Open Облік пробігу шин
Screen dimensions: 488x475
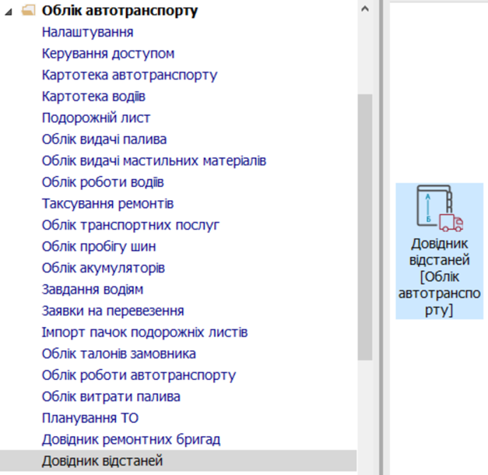[x=99, y=246]
